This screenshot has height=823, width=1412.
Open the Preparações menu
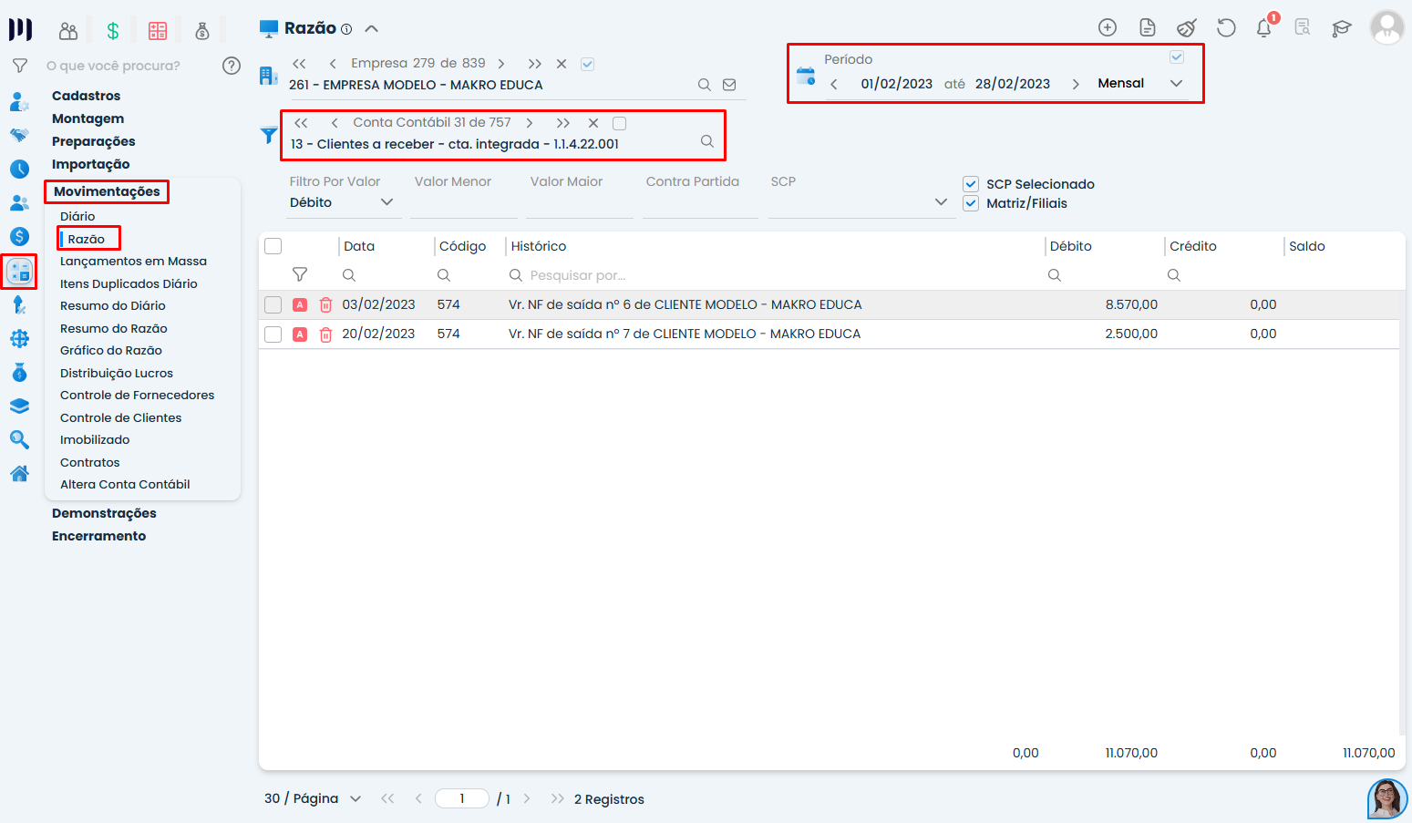(x=93, y=141)
